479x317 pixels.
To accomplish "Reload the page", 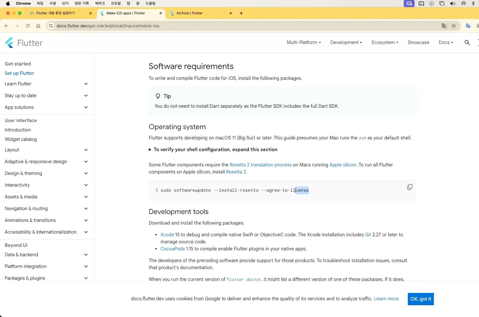I will click(x=28, y=26).
